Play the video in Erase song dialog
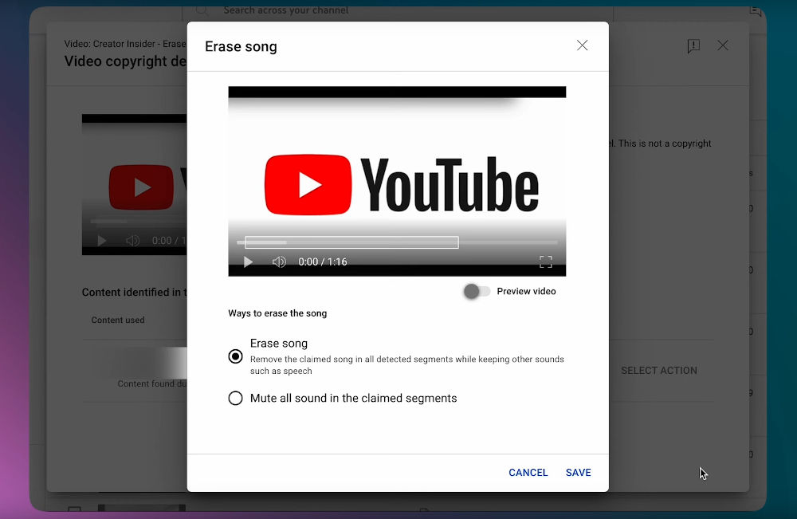Viewport: 797px width, 519px height. click(x=248, y=261)
